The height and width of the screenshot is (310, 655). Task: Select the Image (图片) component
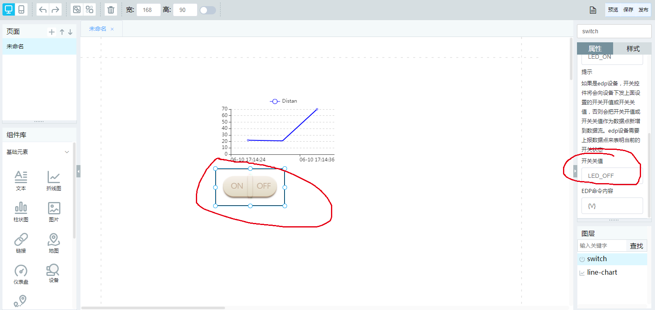pyautogui.click(x=54, y=212)
